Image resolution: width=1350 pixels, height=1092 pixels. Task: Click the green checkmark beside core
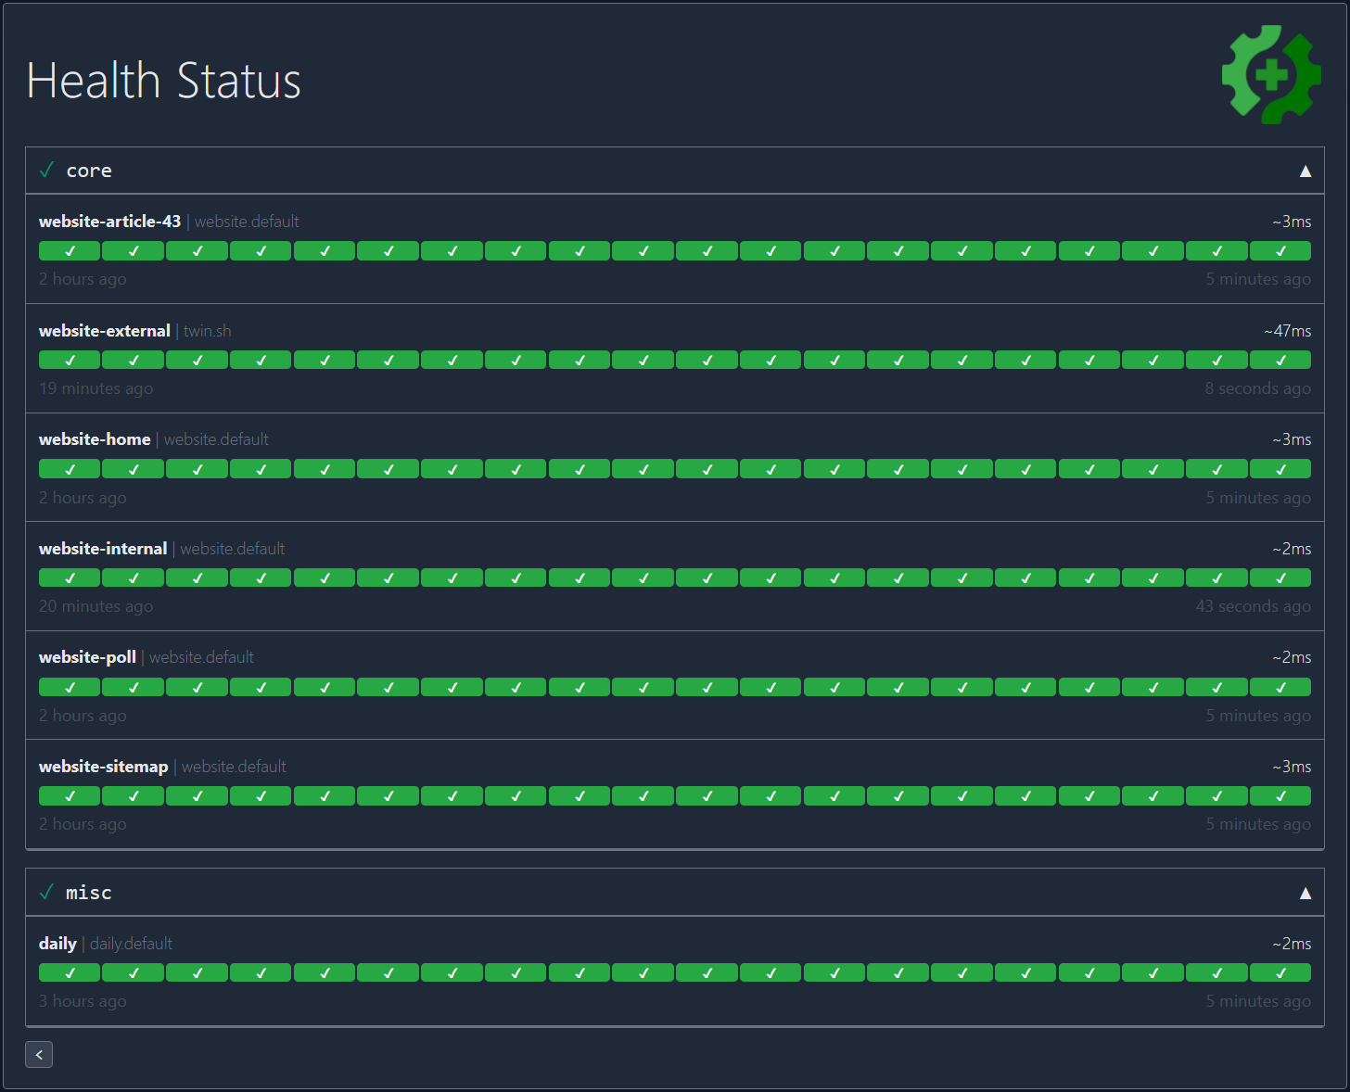point(46,170)
